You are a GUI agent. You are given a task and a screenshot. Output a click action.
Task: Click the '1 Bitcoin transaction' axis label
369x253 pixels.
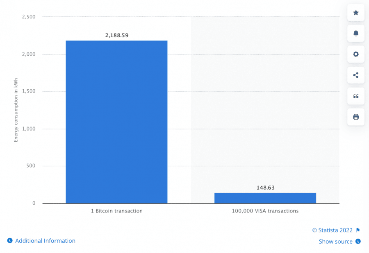[117, 211]
